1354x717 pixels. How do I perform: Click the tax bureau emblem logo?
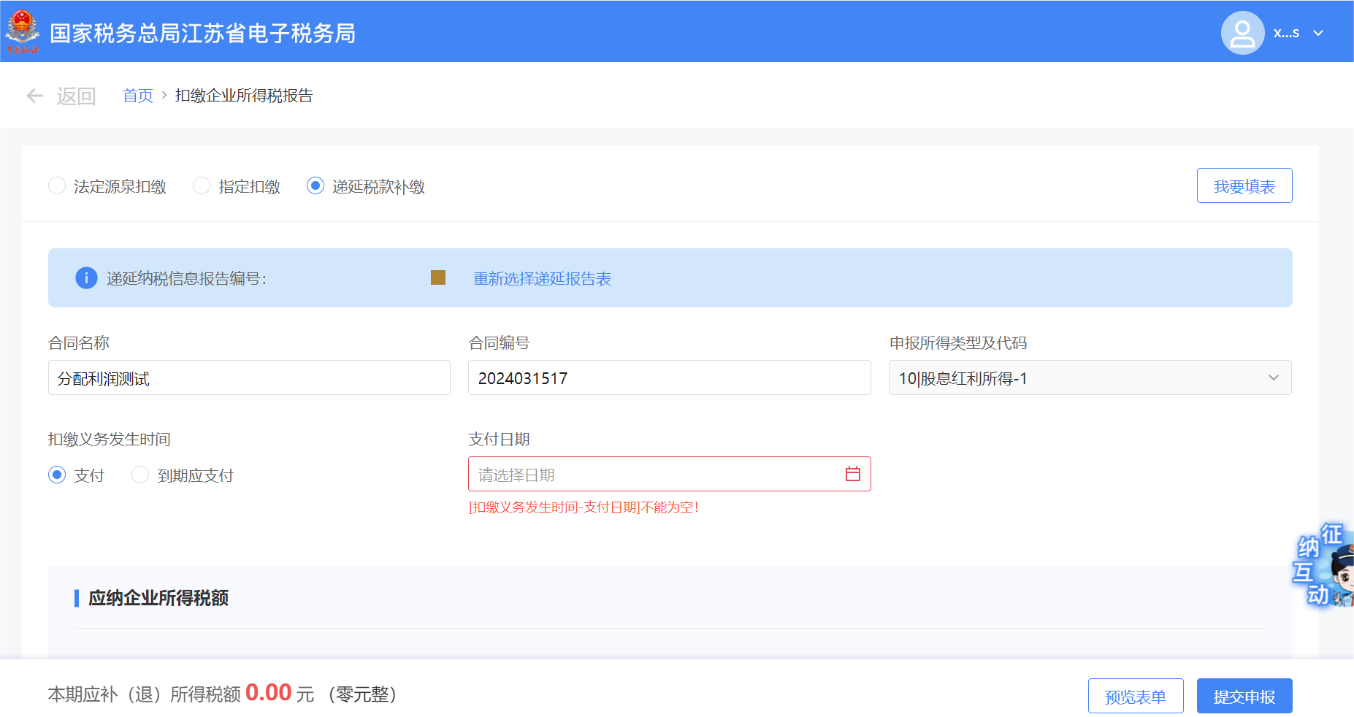[23, 31]
